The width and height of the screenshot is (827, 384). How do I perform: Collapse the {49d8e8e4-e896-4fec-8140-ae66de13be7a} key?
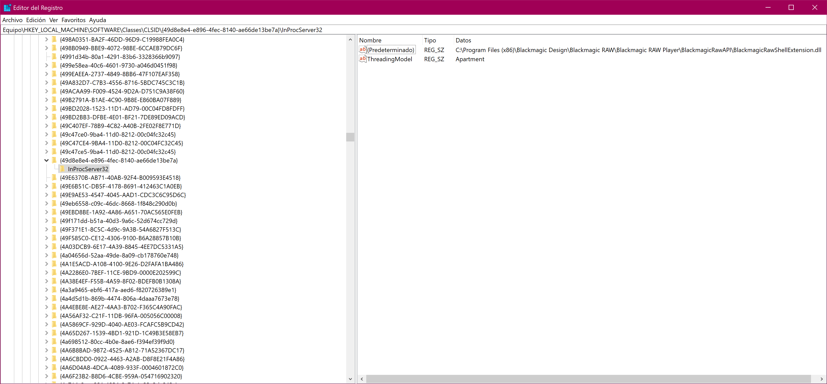click(46, 161)
